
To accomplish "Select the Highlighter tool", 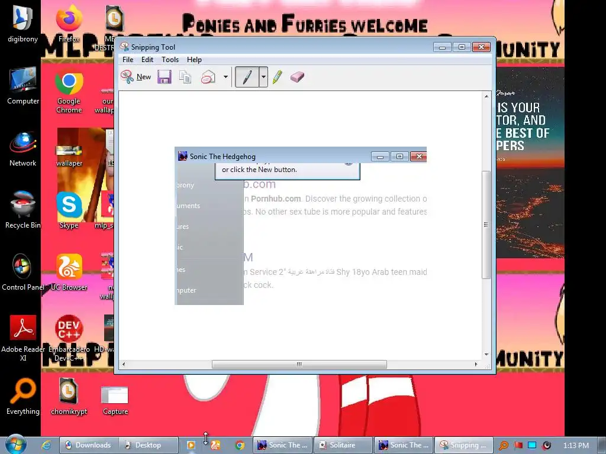I will (x=277, y=77).
